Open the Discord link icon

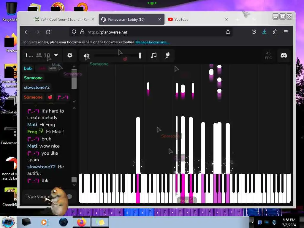click(x=284, y=56)
